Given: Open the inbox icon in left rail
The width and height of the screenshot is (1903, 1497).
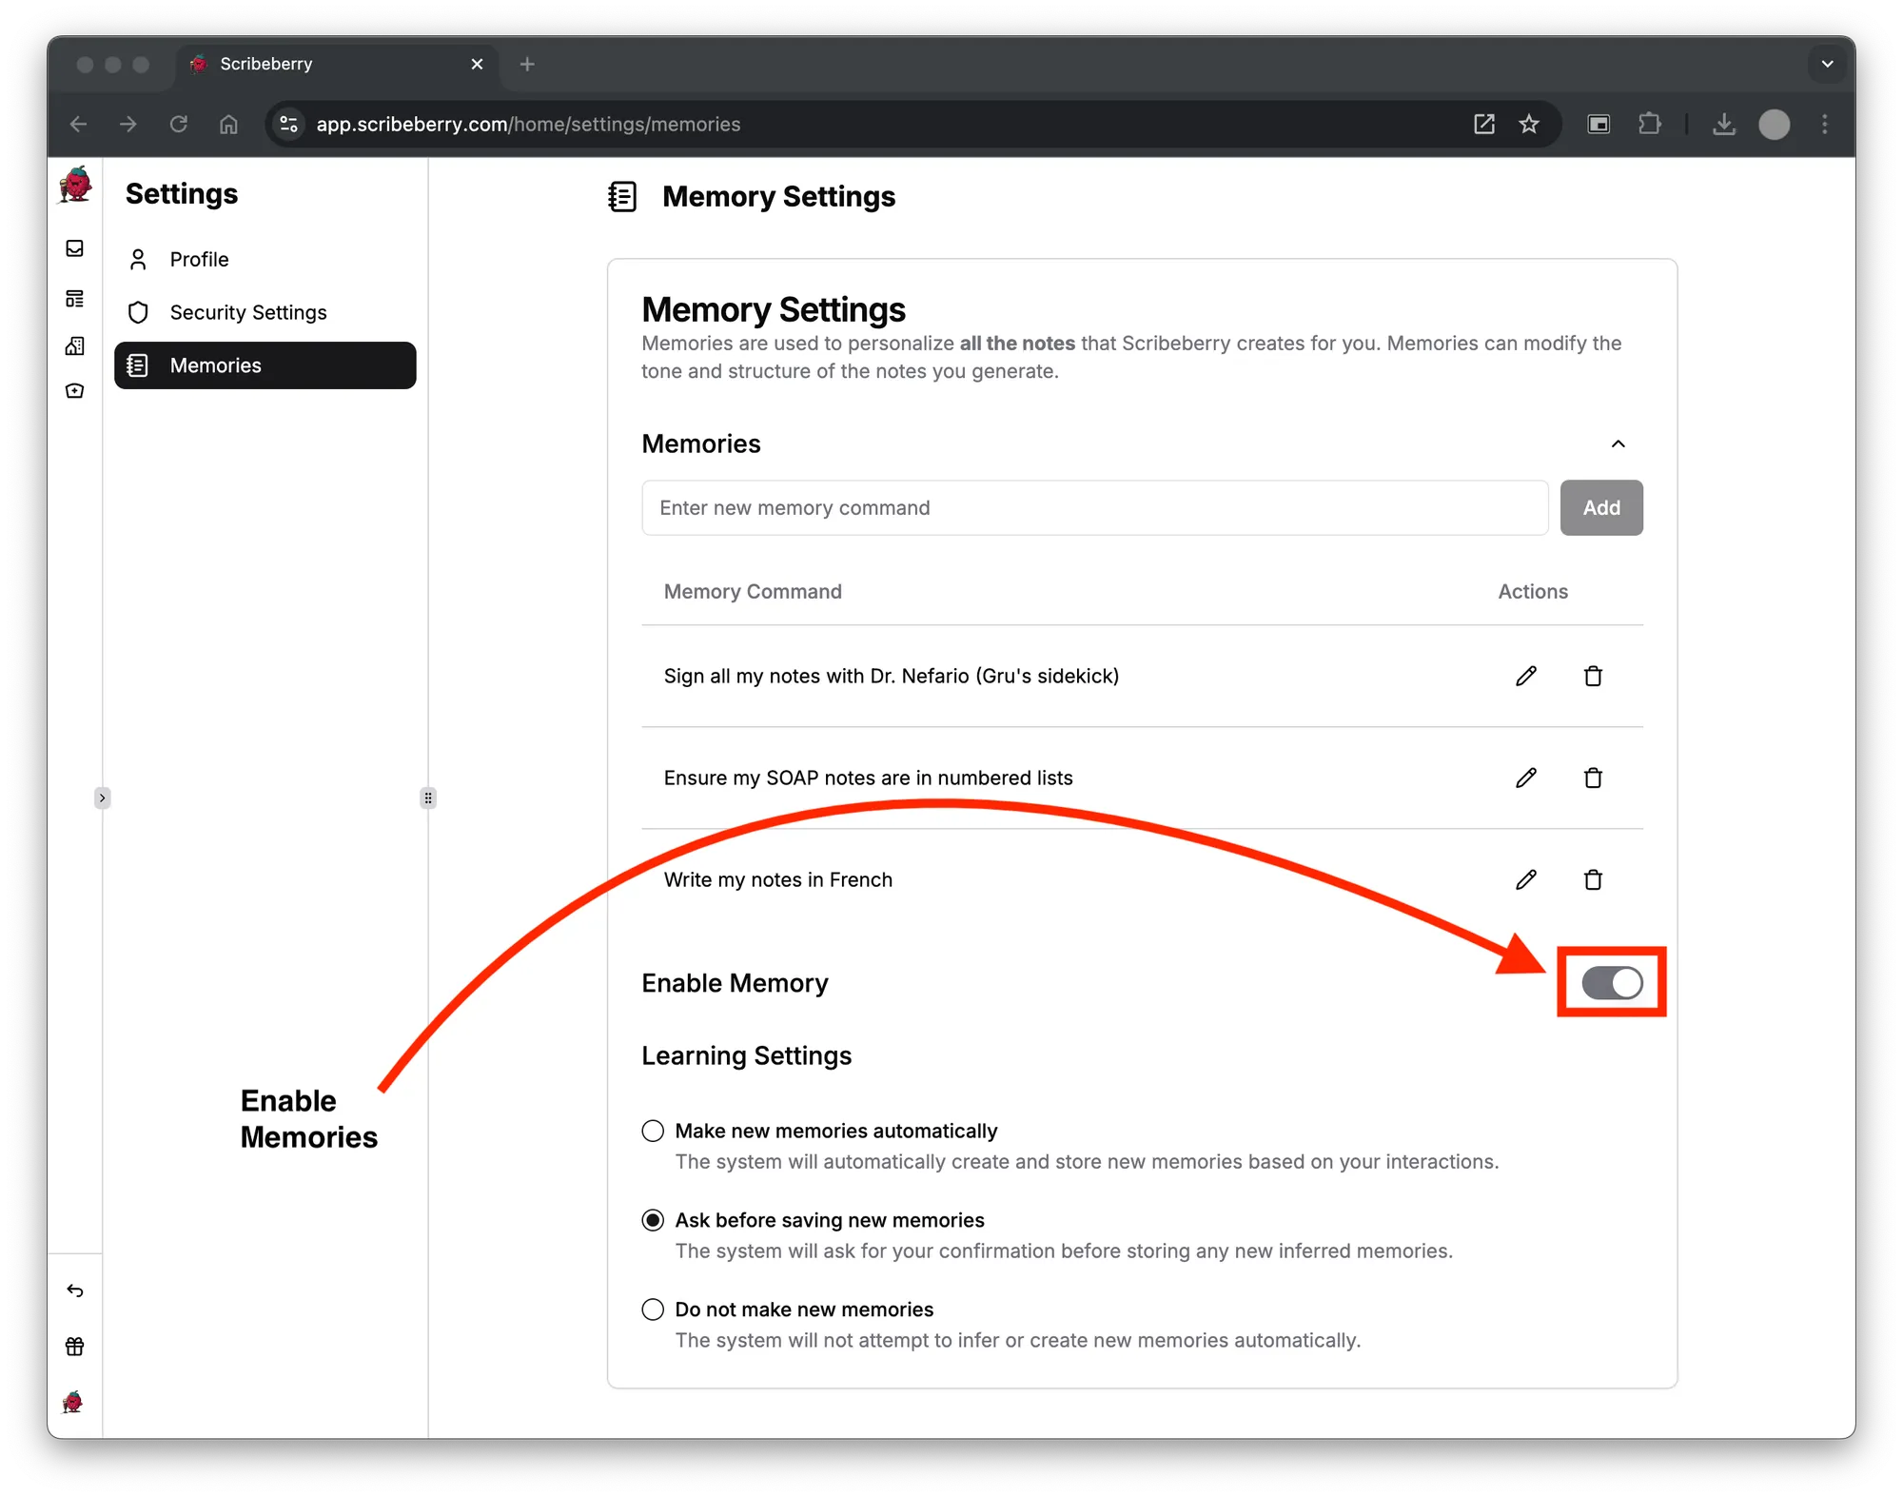Looking at the screenshot, I should (x=75, y=248).
